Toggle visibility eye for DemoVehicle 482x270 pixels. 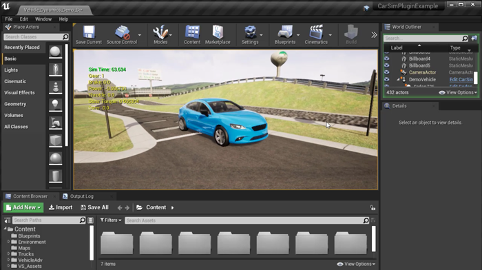click(x=387, y=79)
